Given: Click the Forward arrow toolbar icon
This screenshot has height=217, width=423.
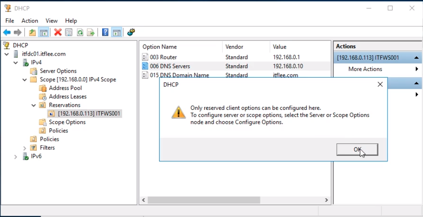Looking at the screenshot, I should 18,33.
